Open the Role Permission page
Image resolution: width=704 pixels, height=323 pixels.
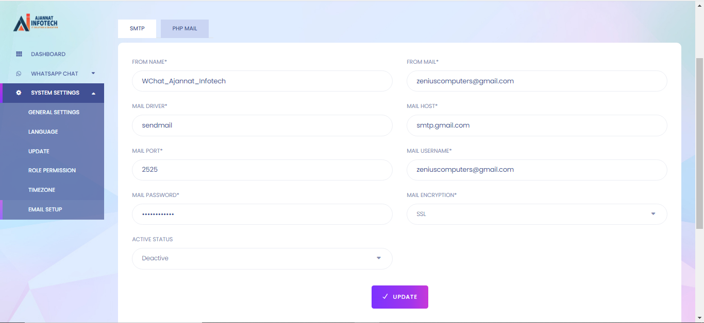point(52,170)
